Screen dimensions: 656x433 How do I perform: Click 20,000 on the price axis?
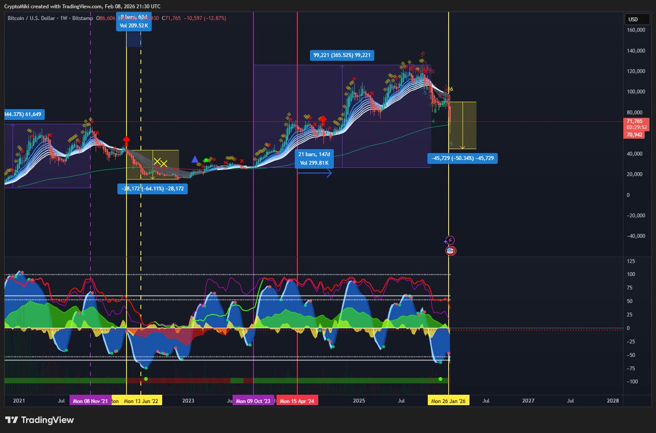tap(635, 174)
